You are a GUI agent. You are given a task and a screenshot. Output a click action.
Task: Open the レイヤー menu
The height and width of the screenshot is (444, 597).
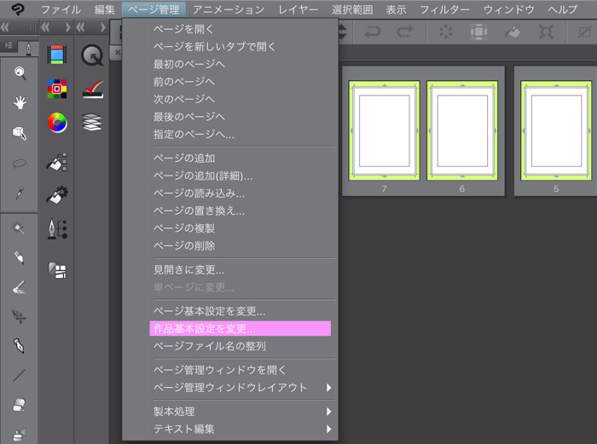[x=298, y=9]
